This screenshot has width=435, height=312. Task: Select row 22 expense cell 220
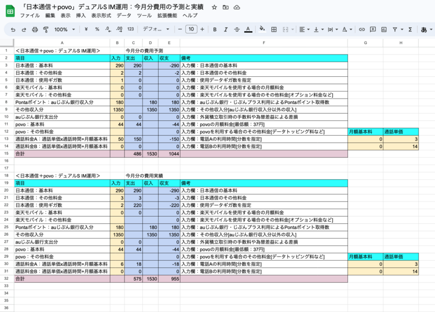tap(133, 205)
